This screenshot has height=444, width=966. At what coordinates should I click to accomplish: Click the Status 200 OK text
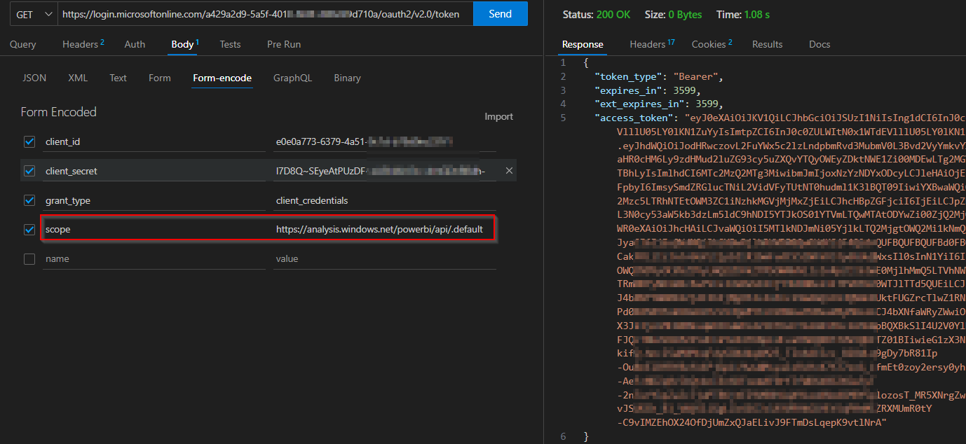[x=598, y=14]
